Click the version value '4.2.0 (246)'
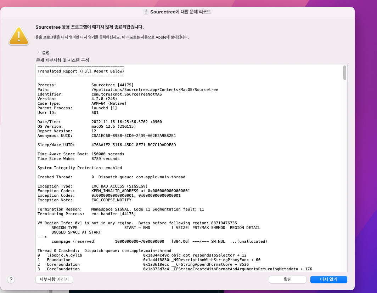The height and width of the screenshot is (293, 377). tap(104, 99)
